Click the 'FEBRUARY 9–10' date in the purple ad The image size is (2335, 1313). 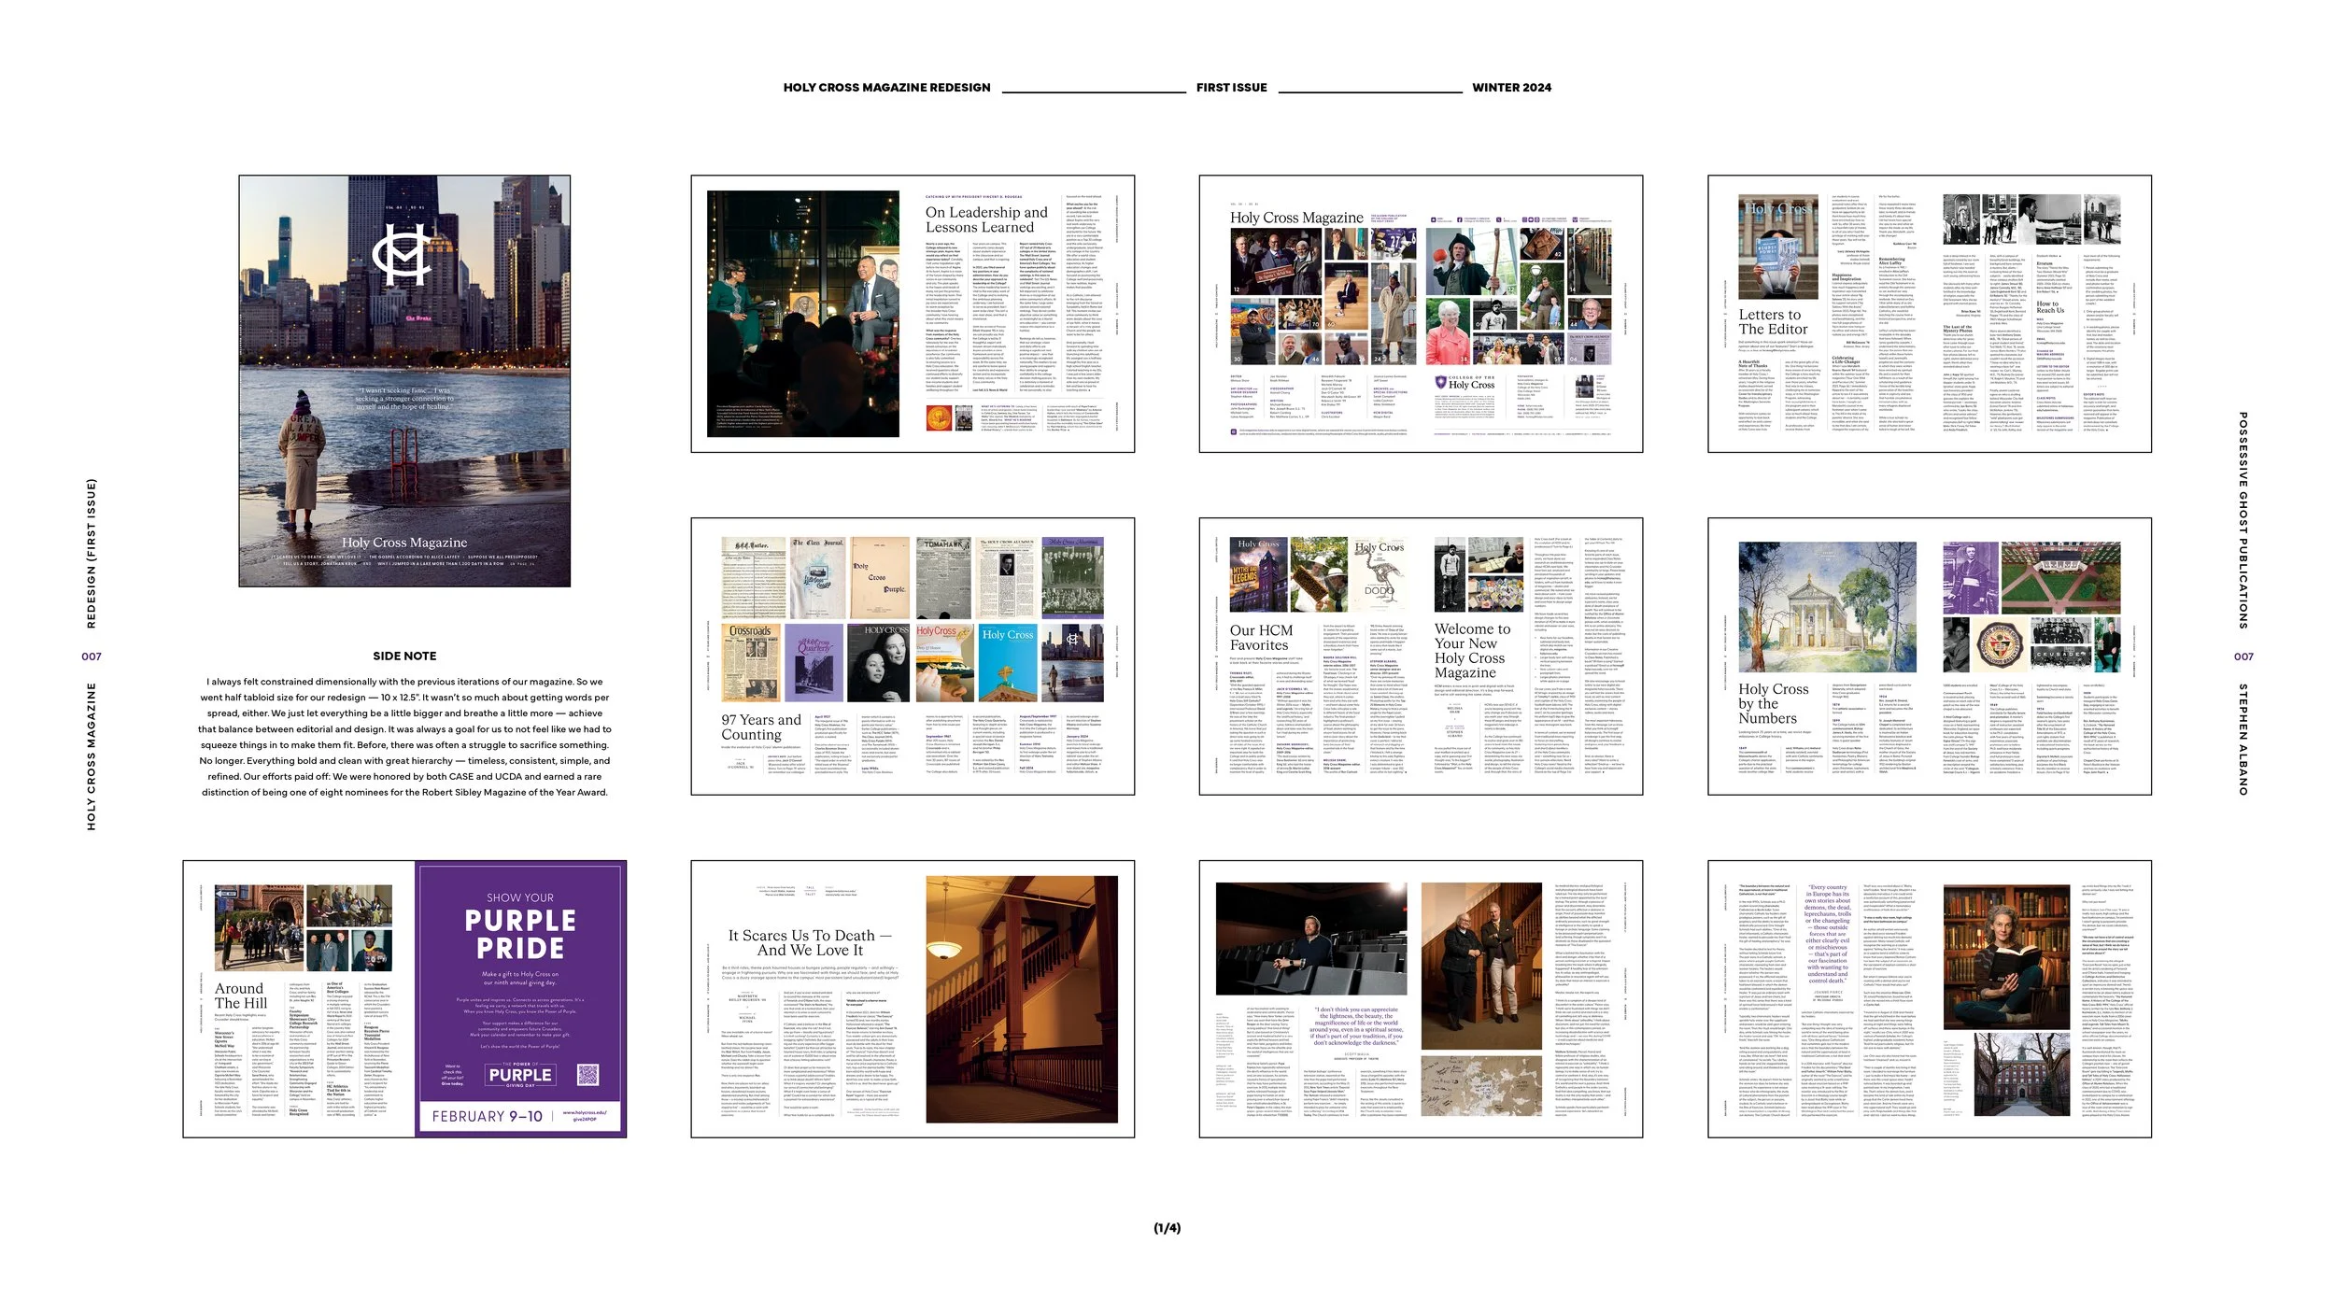pyautogui.click(x=487, y=1117)
